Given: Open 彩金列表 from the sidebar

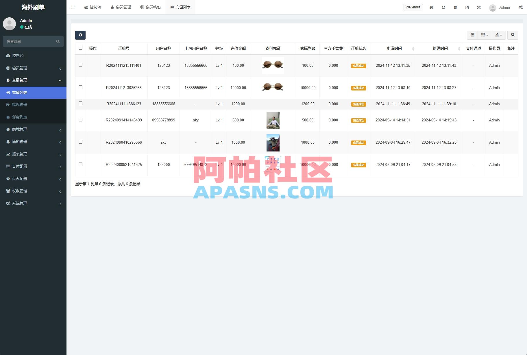Looking at the screenshot, I should click(19, 117).
